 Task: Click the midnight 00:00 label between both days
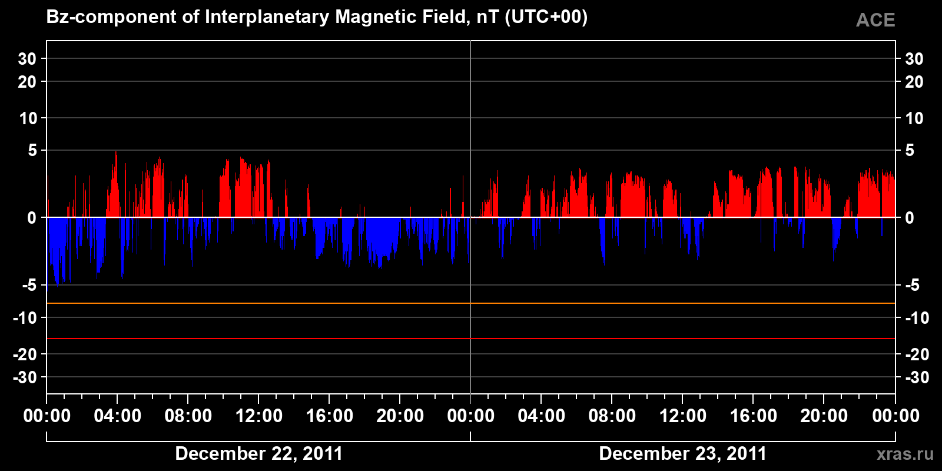[471, 416]
